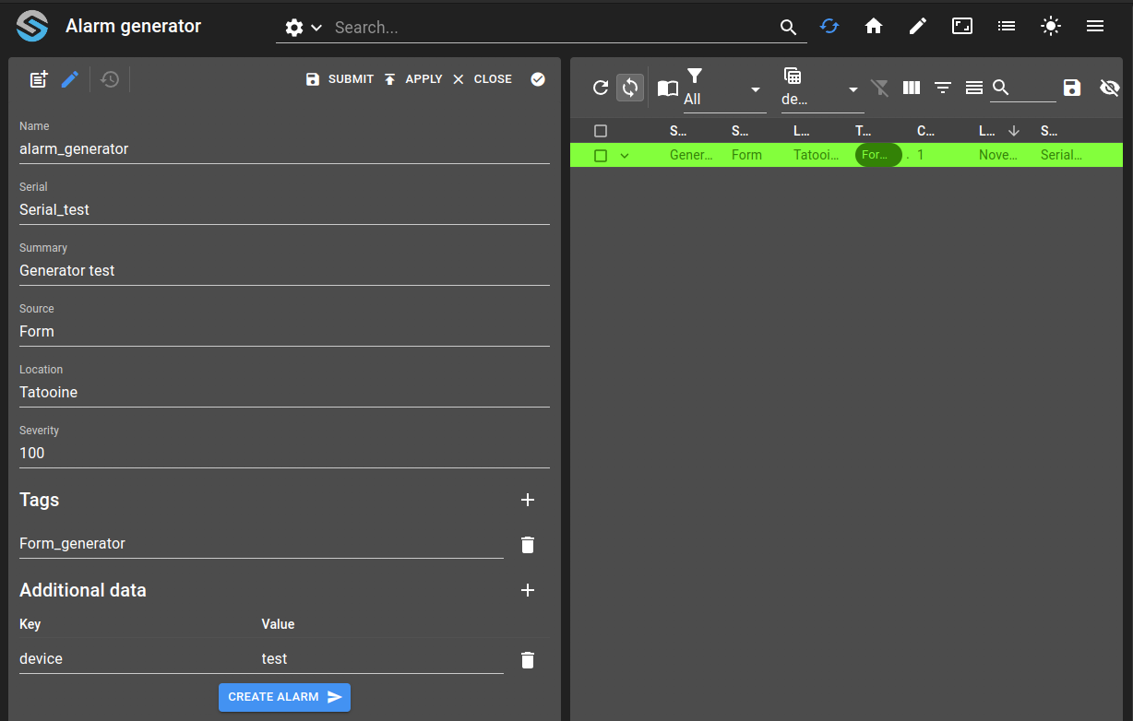The image size is (1133, 721).
Task: Open the hamburger main menu
Action: pos(1095,26)
